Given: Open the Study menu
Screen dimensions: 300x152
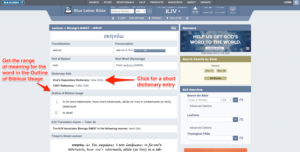Looking at the screenshot, I should coord(108,2).
